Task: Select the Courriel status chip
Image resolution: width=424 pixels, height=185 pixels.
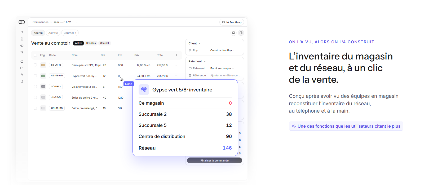Action: (x=104, y=43)
